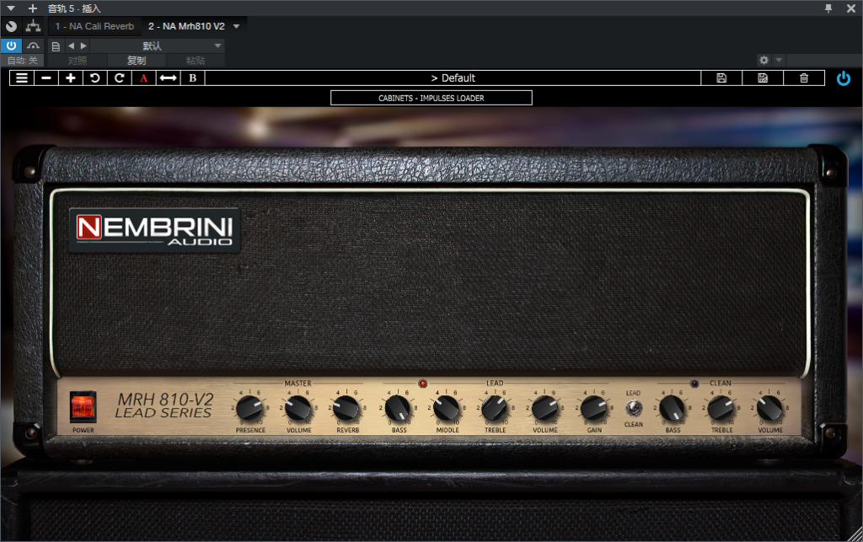Click the 复制 copy button

137,61
